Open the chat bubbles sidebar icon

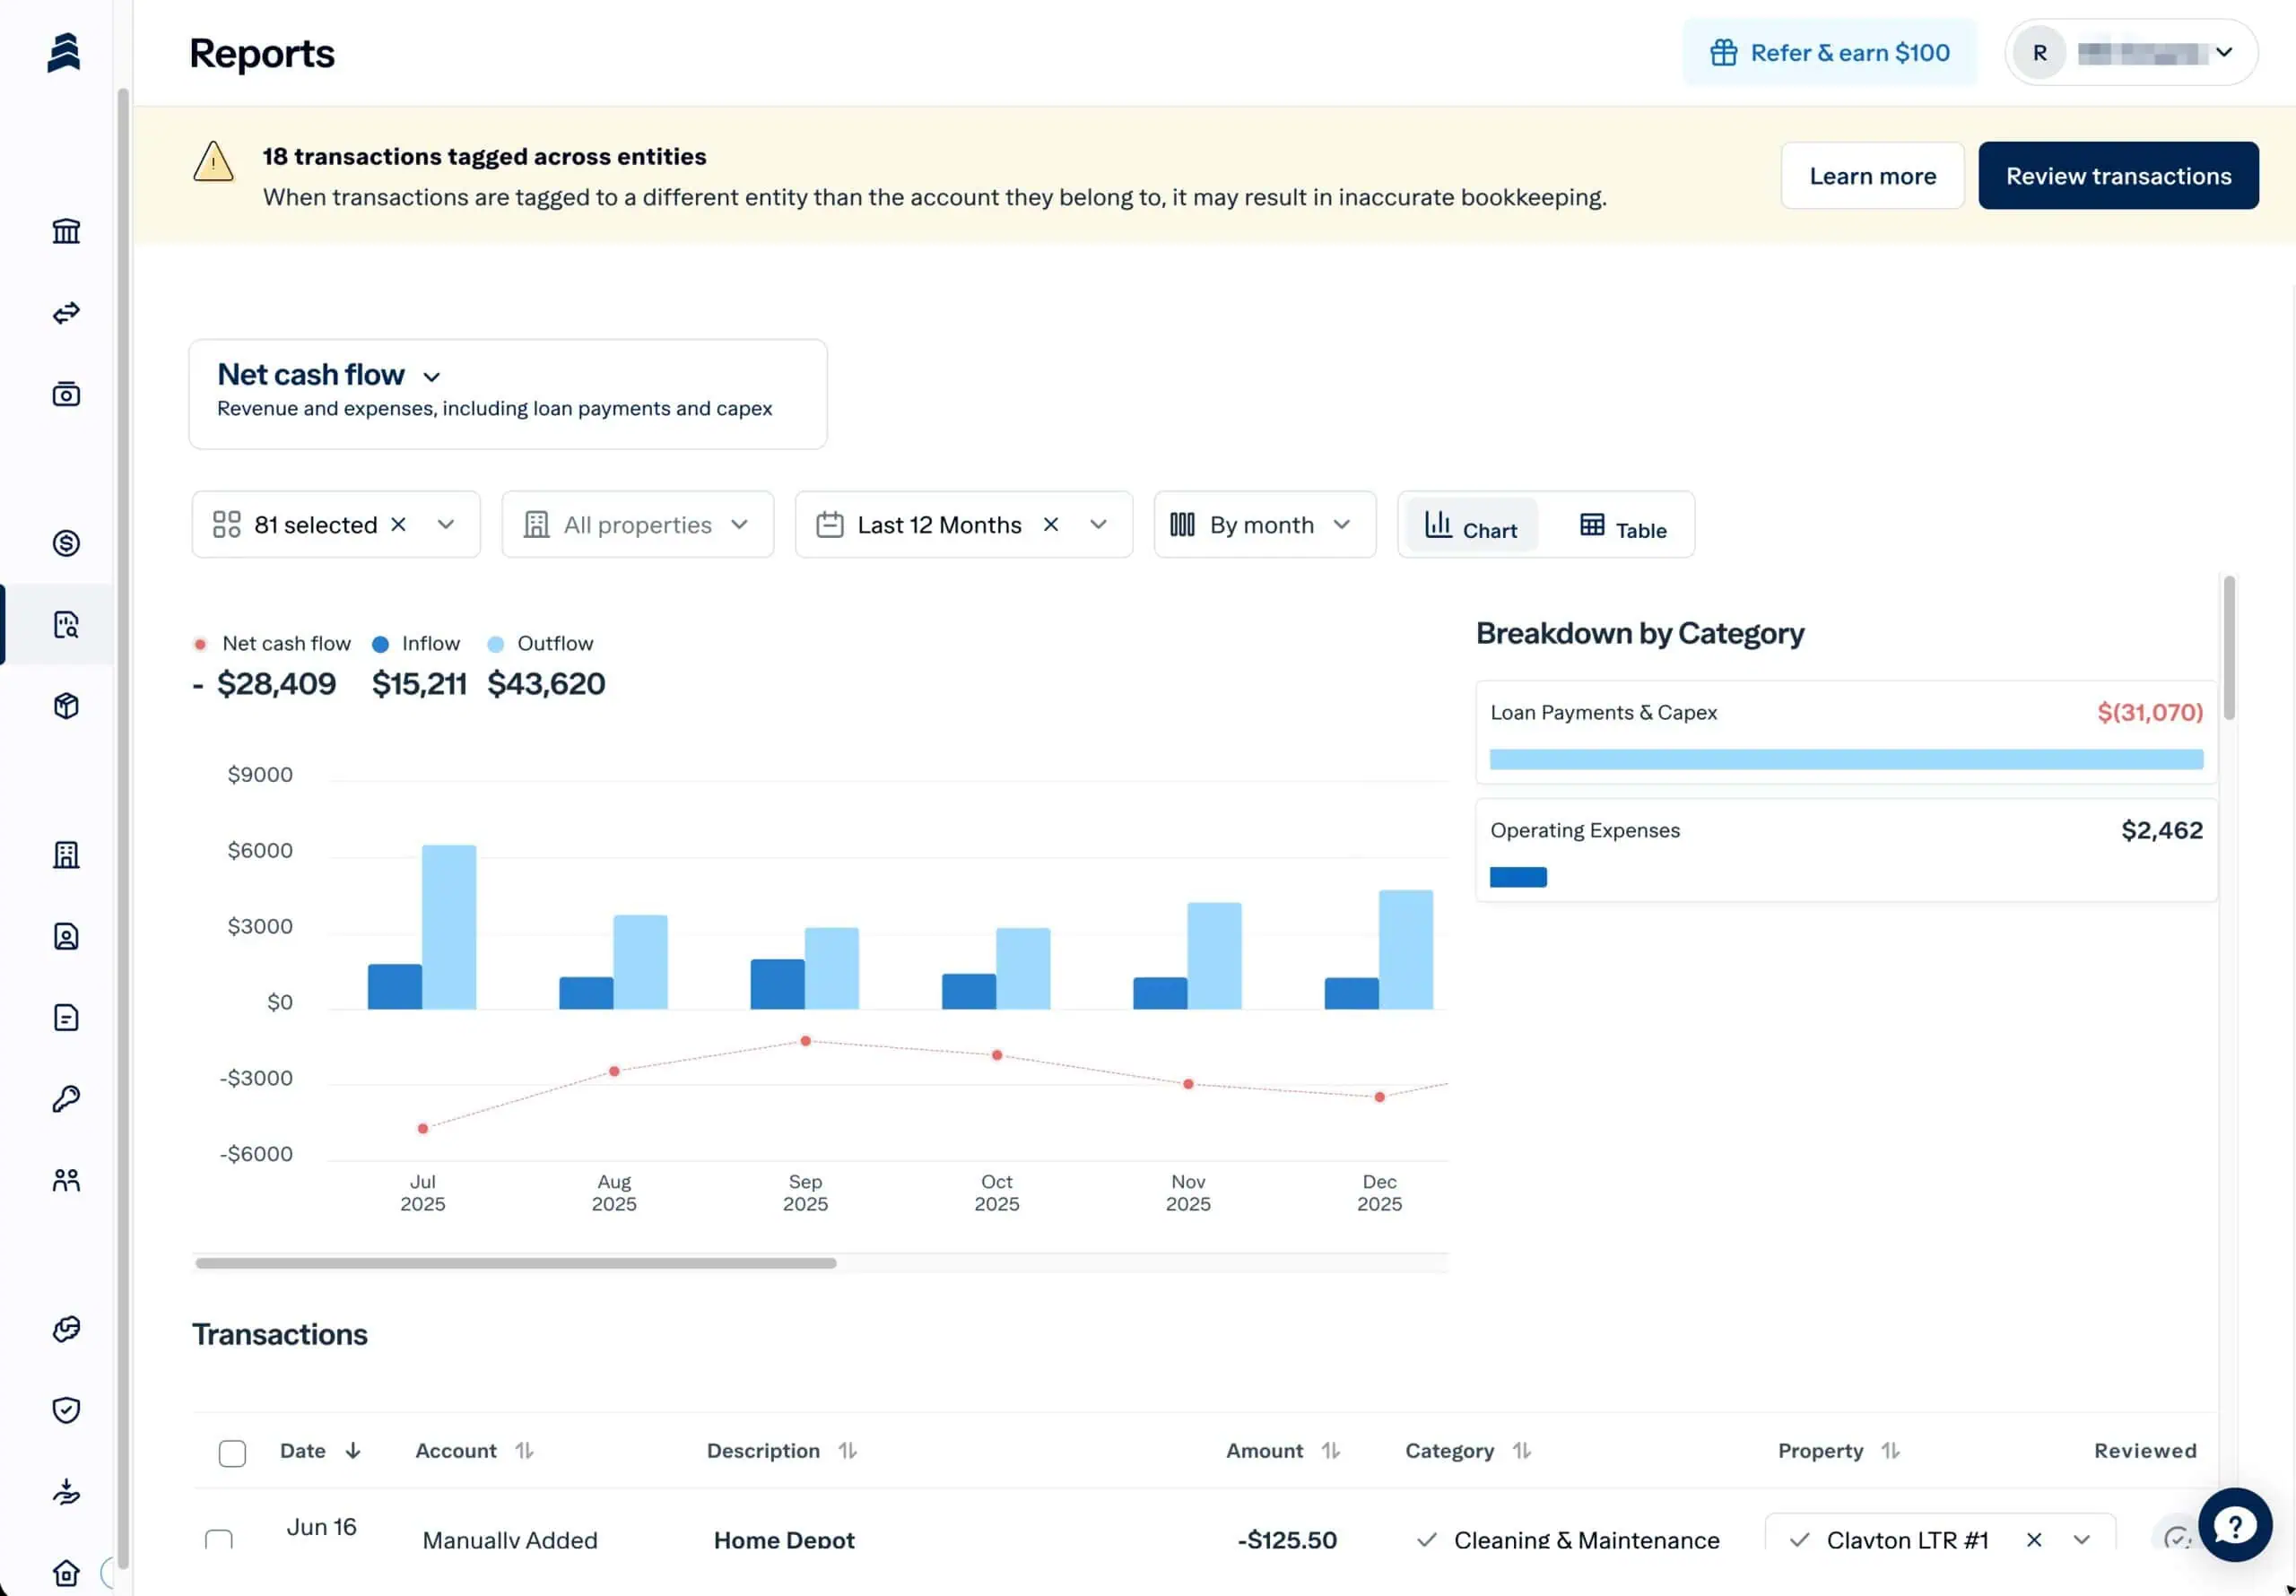[x=66, y=1329]
